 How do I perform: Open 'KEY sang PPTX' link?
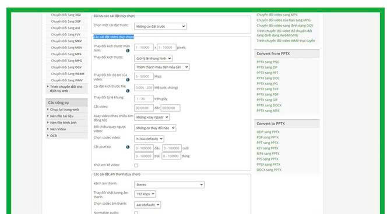[268, 148]
